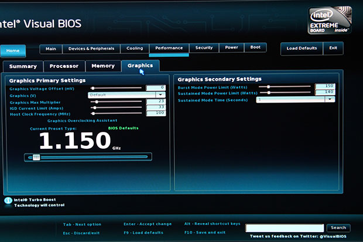Adjust Sustained Mode Power Limit slider

285,93
